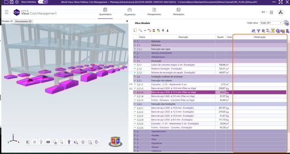The height and width of the screenshot is (154, 290).
Task: Click the layers stack icon in the 3D toolbar
Action: click(x=48, y=142)
